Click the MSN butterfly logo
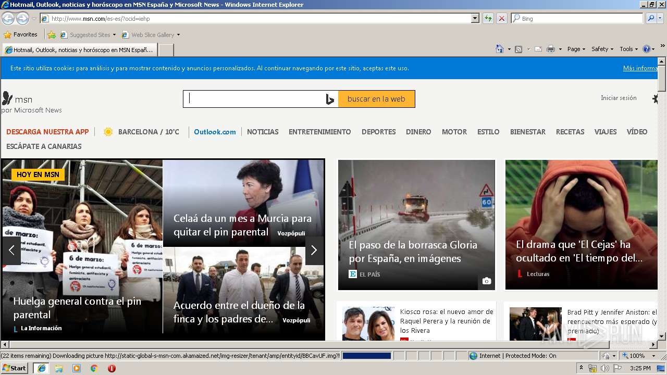This screenshot has height=375, width=667. 7,98
